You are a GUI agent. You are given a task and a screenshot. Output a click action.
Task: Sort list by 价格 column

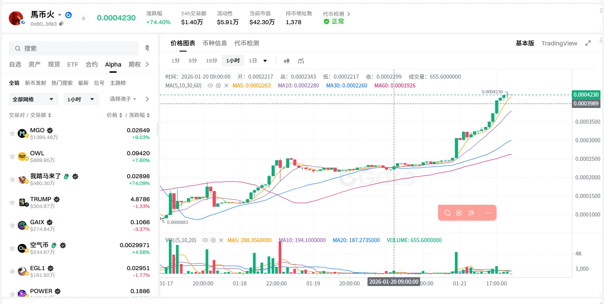tap(114, 115)
